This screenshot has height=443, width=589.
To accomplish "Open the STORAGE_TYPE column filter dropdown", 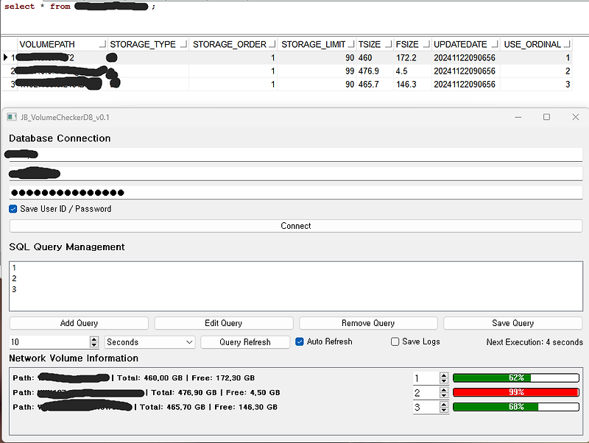I will point(183,45).
